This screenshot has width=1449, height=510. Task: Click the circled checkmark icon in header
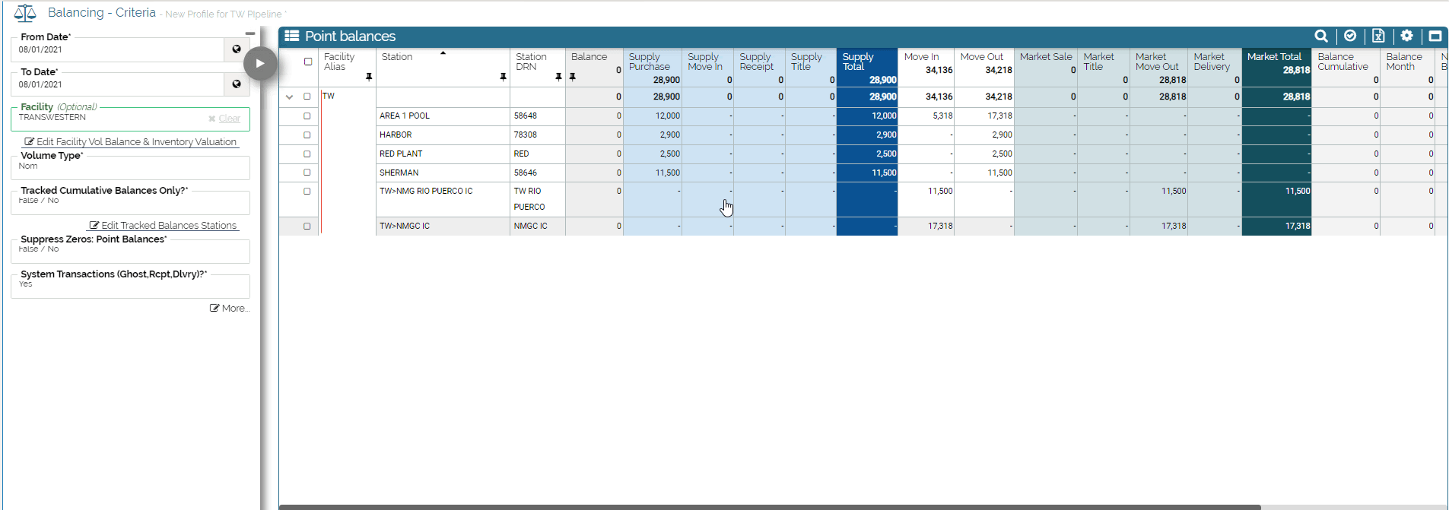(1350, 36)
